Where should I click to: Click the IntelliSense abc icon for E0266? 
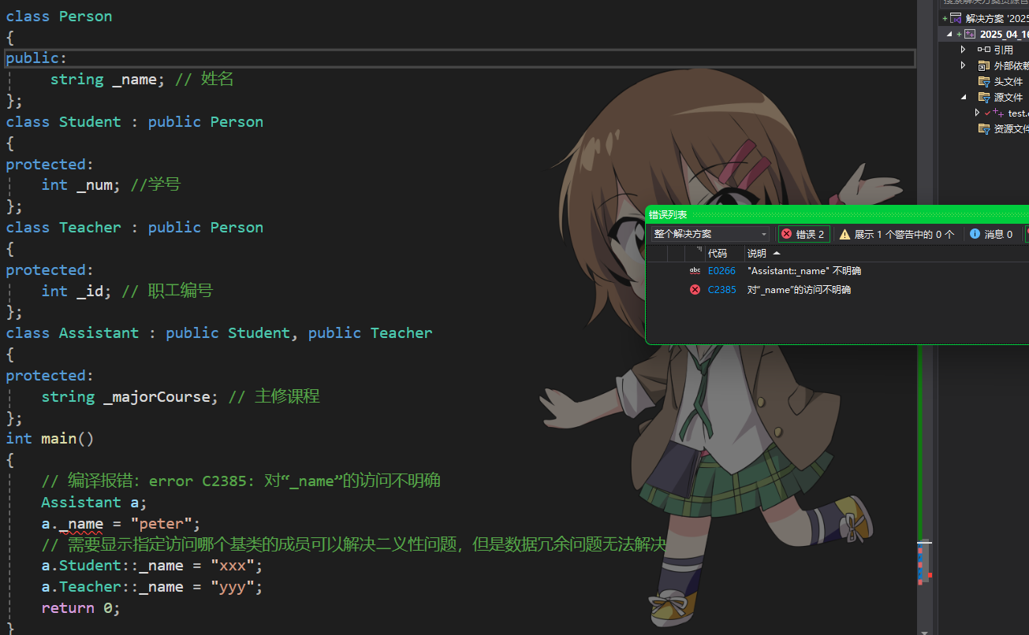[695, 271]
